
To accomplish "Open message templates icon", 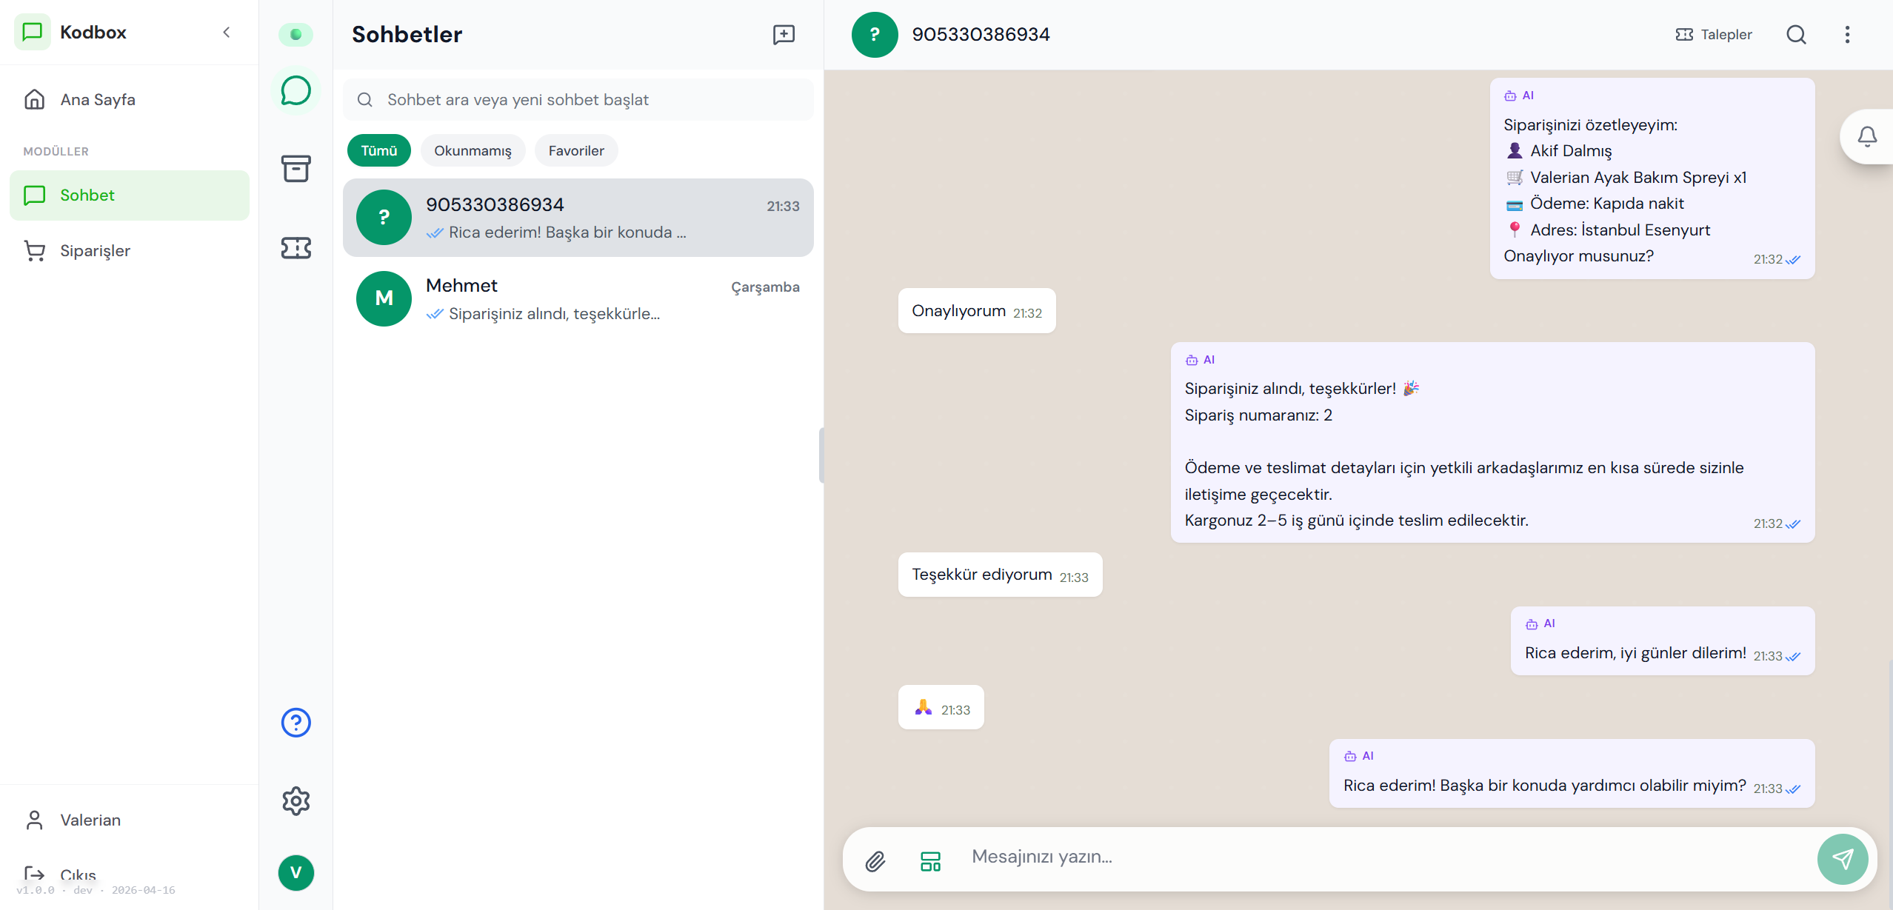I will (x=930, y=860).
